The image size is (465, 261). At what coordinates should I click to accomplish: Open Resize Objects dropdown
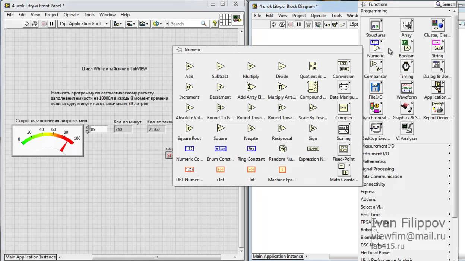(x=144, y=24)
